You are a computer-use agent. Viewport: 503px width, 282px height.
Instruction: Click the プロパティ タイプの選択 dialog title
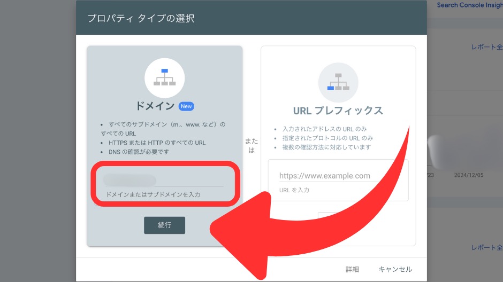(141, 18)
